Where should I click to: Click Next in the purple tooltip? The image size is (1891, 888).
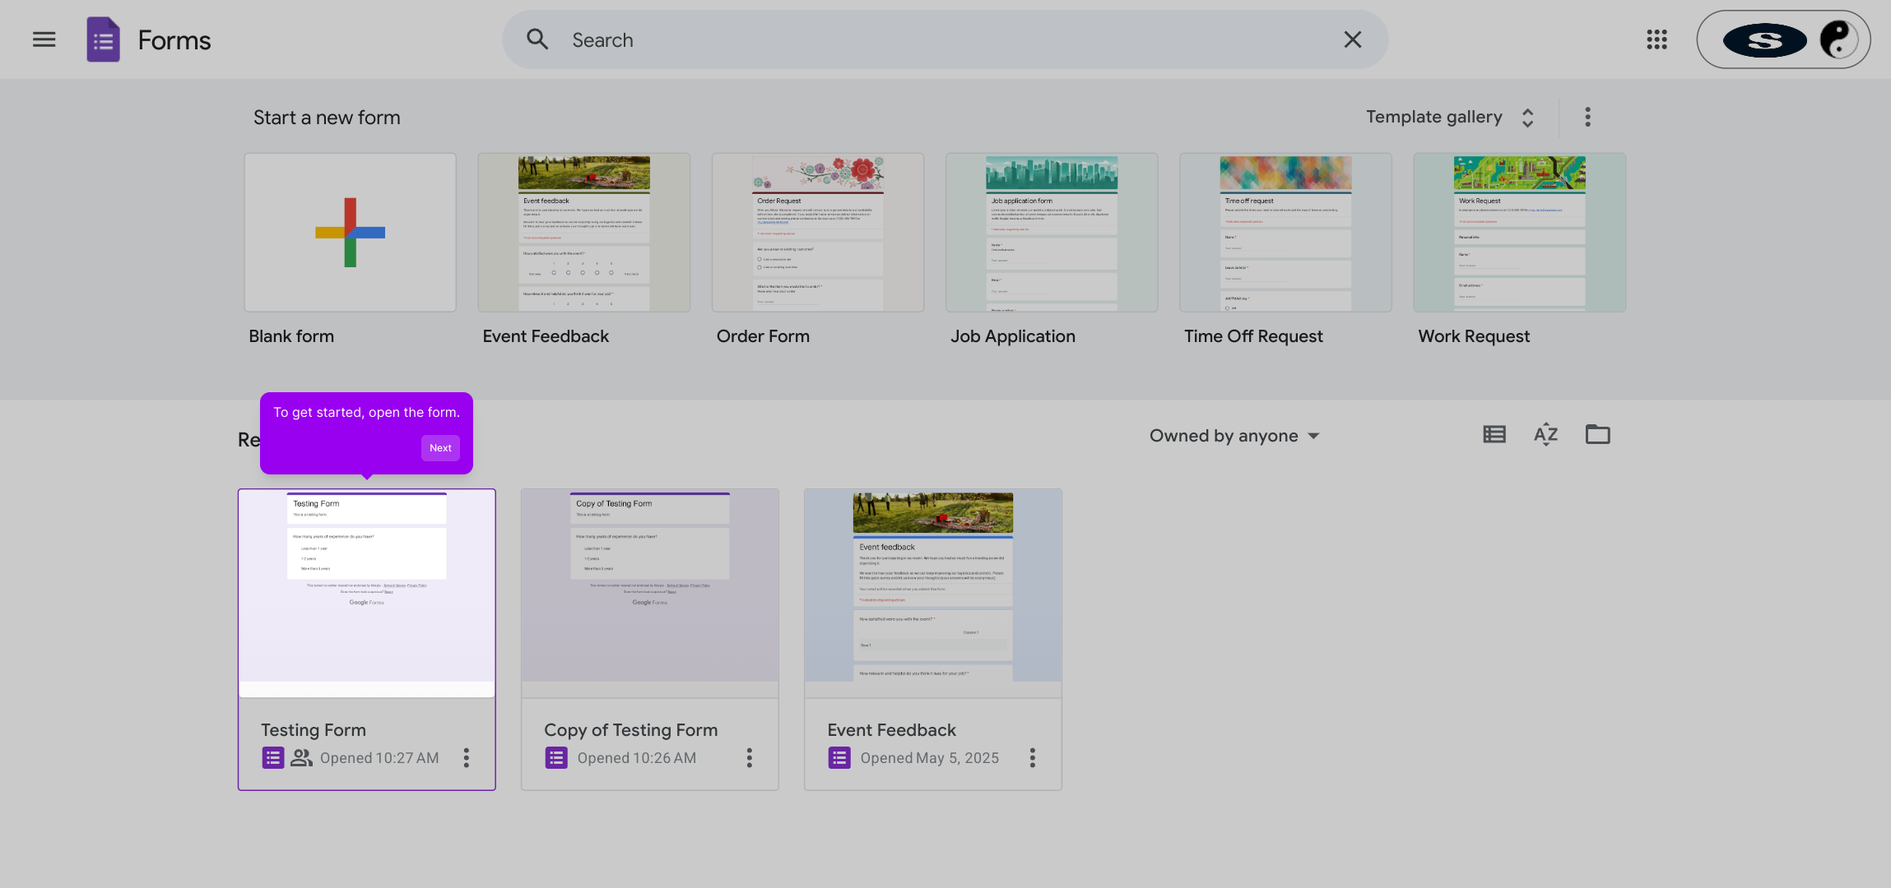coord(440,448)
